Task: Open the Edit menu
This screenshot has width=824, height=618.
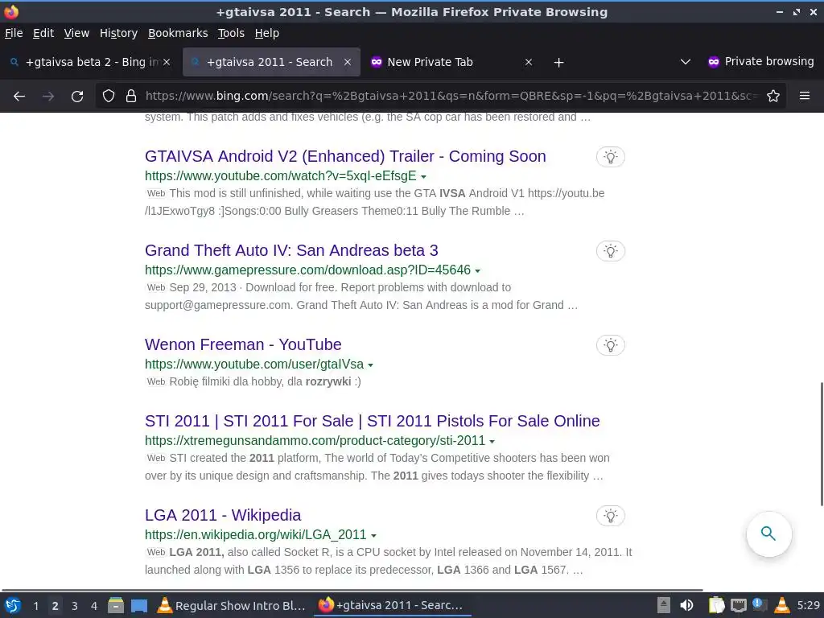Action: [43, 33]
